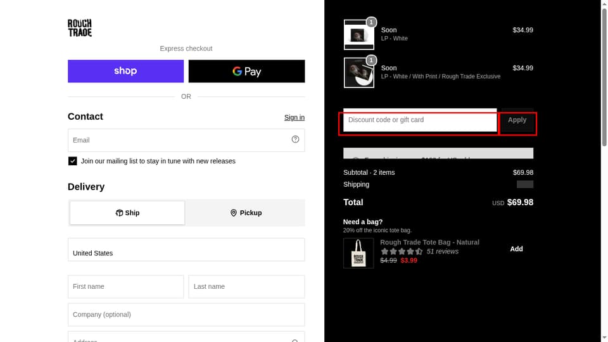Click the email help question-mark icon

295,139
